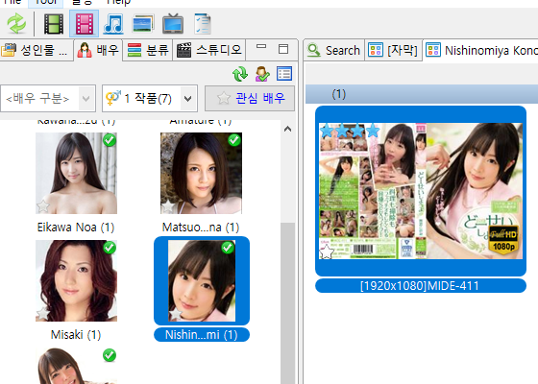The height and width of the screenshot is (384, 538).
Task: Click the scroll up arrow in actress list
Action: coord(288,129)
